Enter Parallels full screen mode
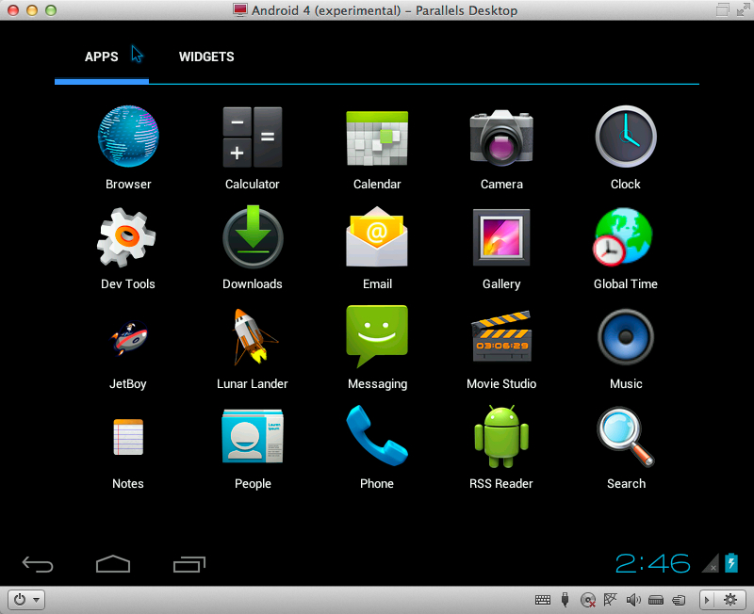 pos(743,9)
